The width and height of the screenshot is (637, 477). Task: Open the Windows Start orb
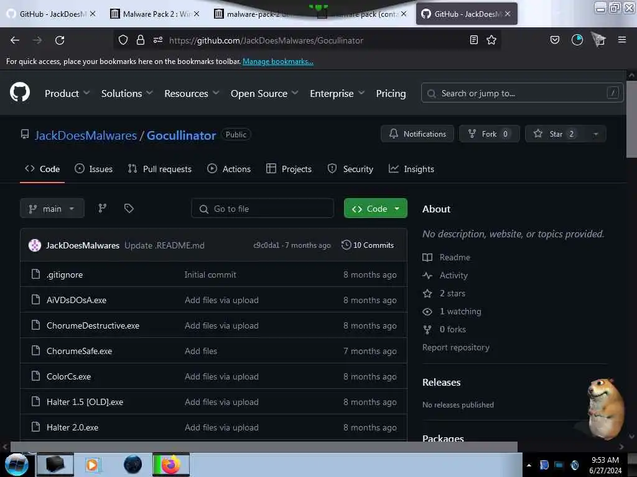click(16, 465)
